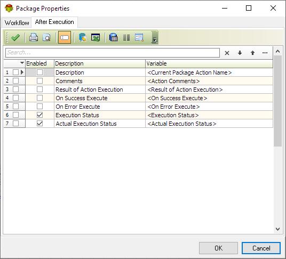Select the After Execution tab
This screenshot has width=286, height=259.
(x=54, y=22)
